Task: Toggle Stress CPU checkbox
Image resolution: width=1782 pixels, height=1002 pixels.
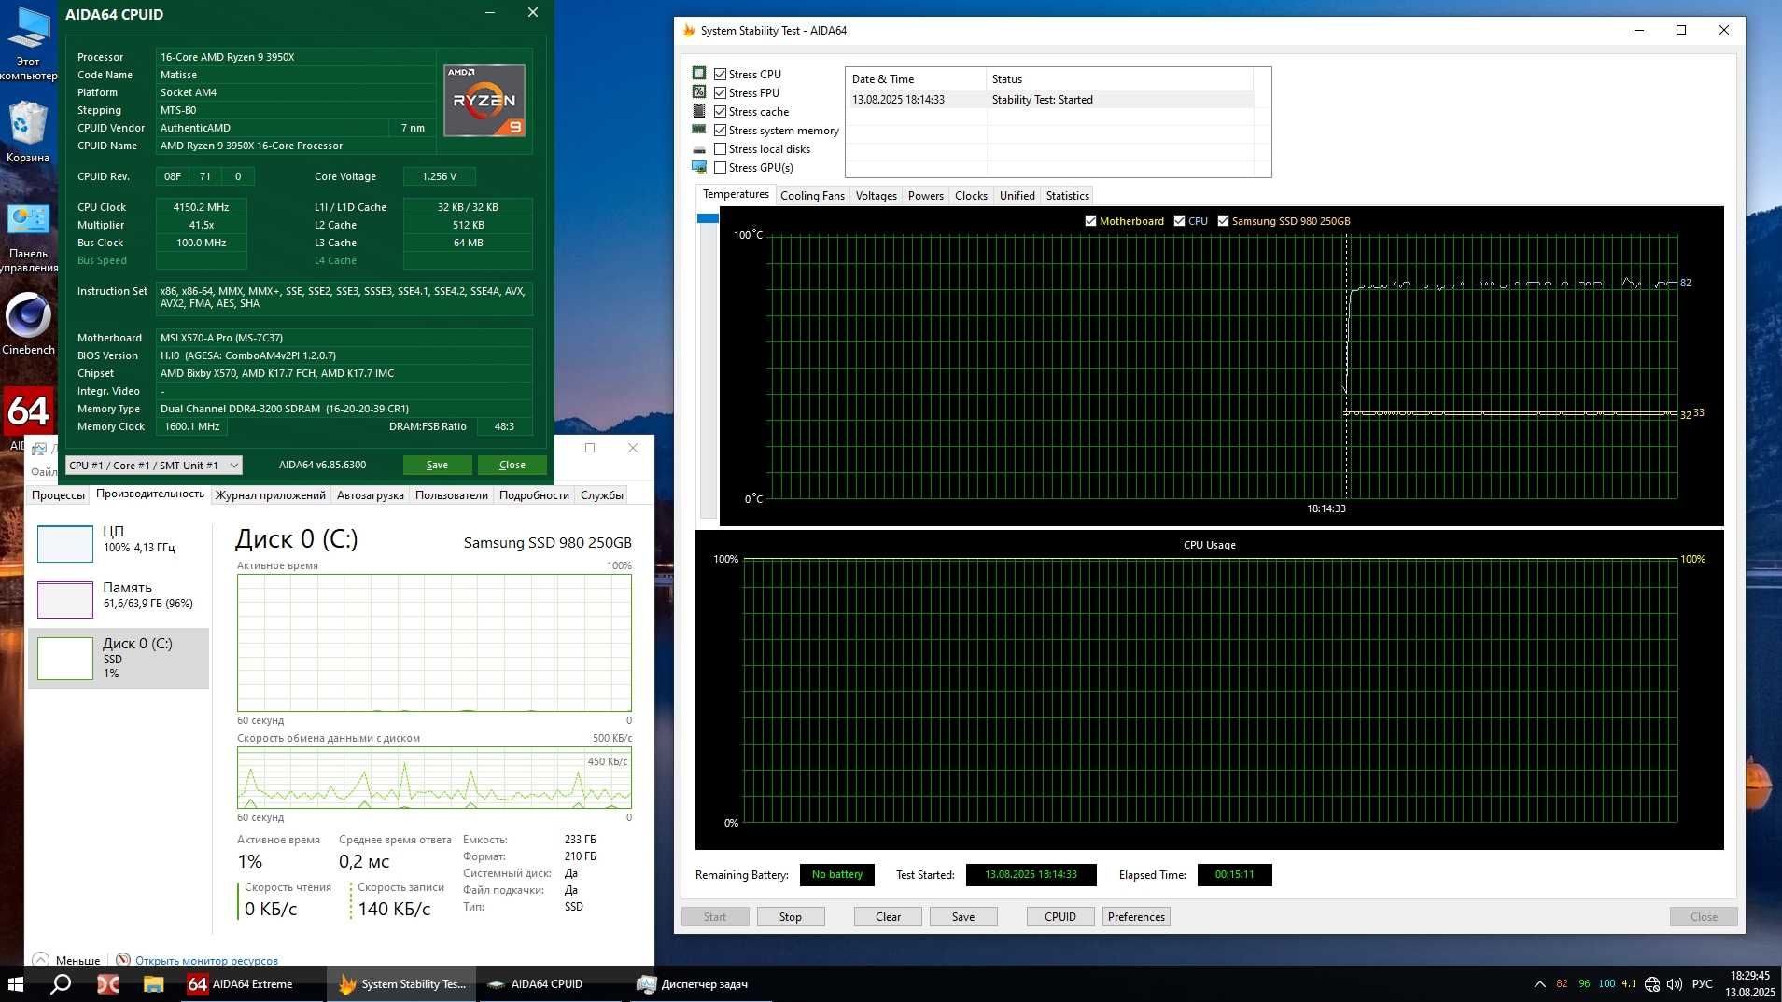Action: click(720, 74)
